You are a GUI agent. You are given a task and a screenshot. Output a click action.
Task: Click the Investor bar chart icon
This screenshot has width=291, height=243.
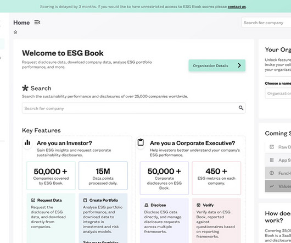(27, 143)
